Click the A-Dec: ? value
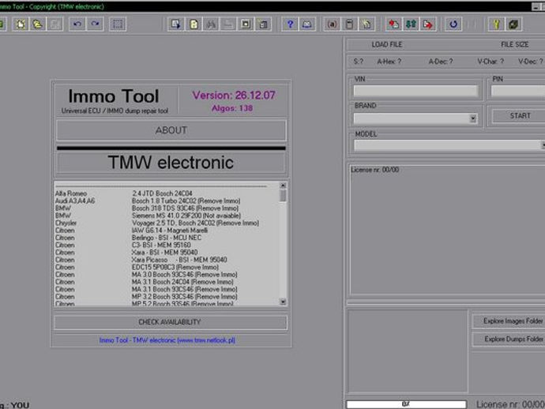This screenshot has width=545, height=409. click(441, 62)
